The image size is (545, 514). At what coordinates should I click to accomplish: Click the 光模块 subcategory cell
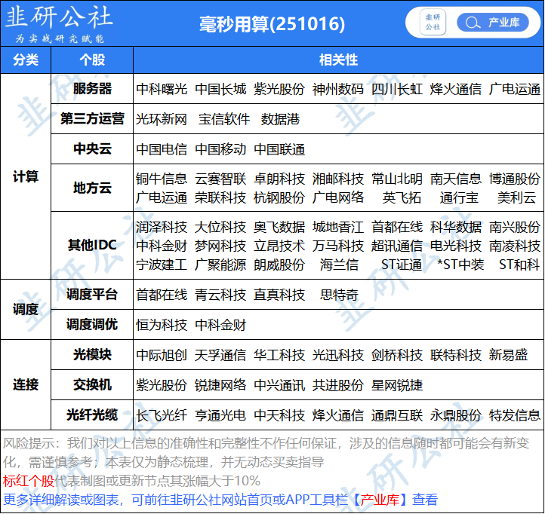point(92,355)
